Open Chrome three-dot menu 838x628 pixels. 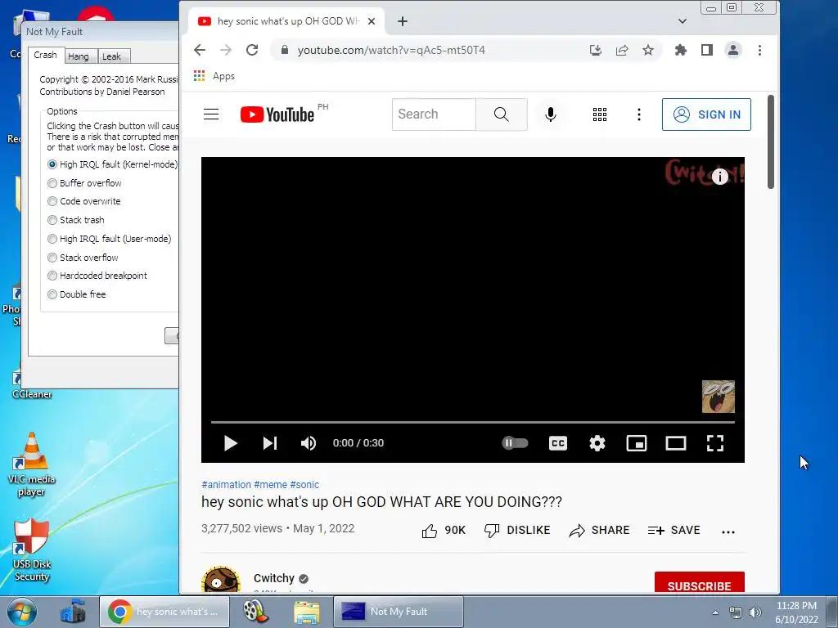759,50
